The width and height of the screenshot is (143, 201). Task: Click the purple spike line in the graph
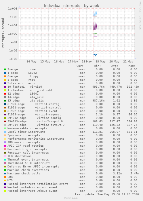[95, 25]
